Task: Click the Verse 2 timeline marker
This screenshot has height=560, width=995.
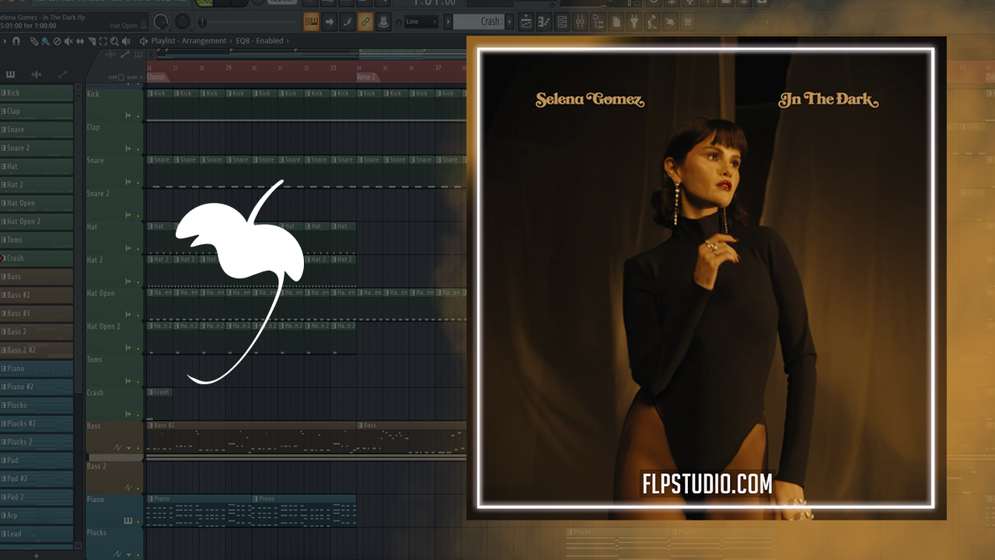Action: pos(366,77)
